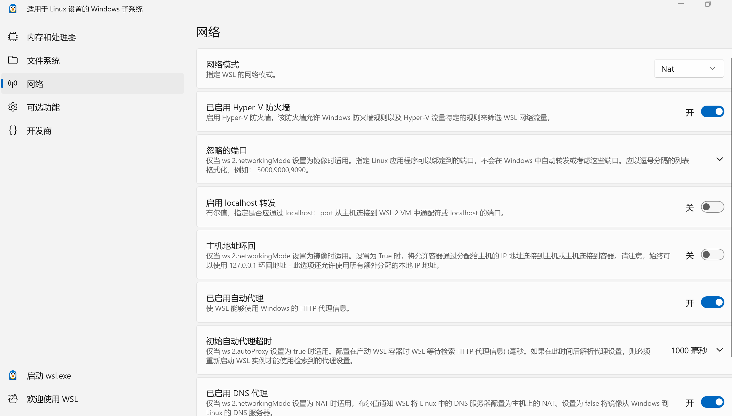Enable the localhost forwarding toggle
732x416 pixels.
[712, 207]
